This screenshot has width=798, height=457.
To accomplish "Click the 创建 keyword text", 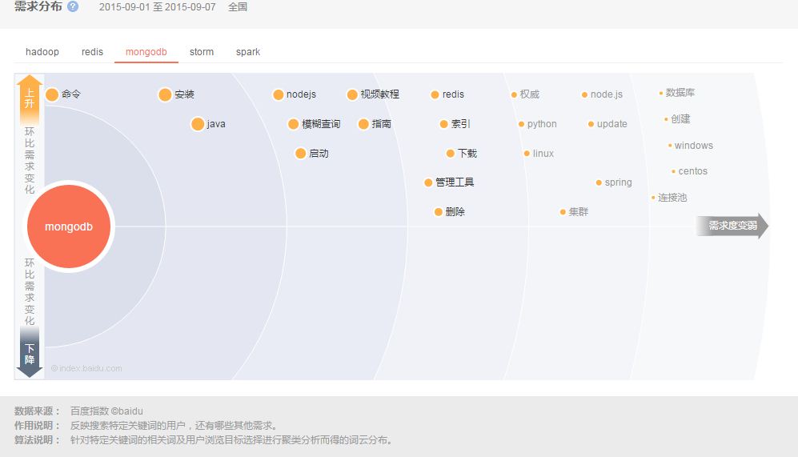I will (680, 118).
